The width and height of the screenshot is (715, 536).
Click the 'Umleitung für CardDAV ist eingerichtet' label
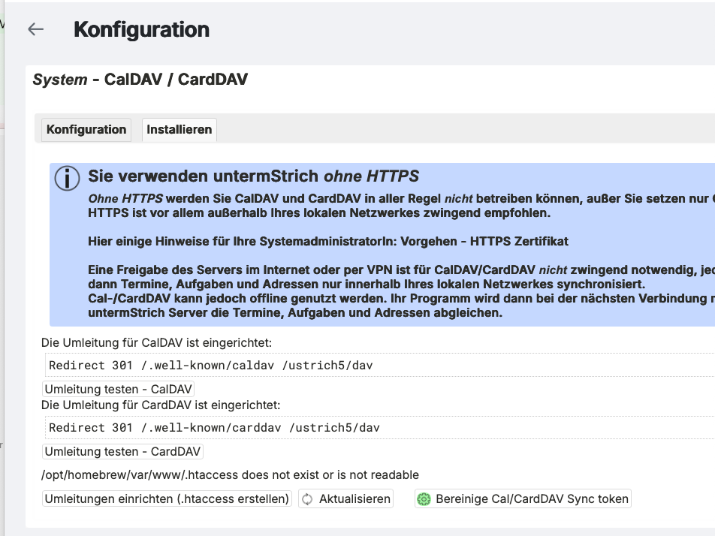point(161,405)
